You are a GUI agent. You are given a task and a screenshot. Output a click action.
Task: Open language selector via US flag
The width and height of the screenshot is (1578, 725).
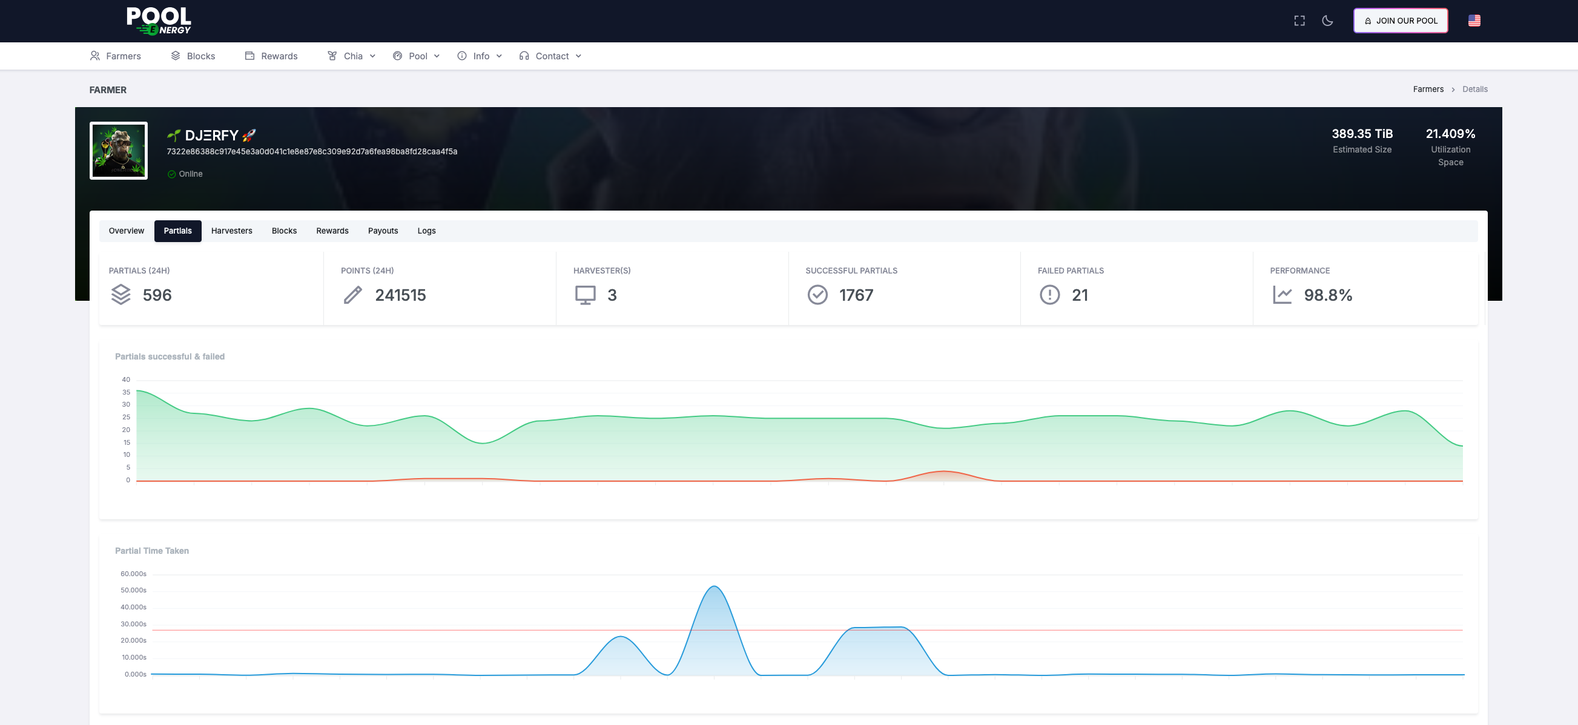(1474, 21)
